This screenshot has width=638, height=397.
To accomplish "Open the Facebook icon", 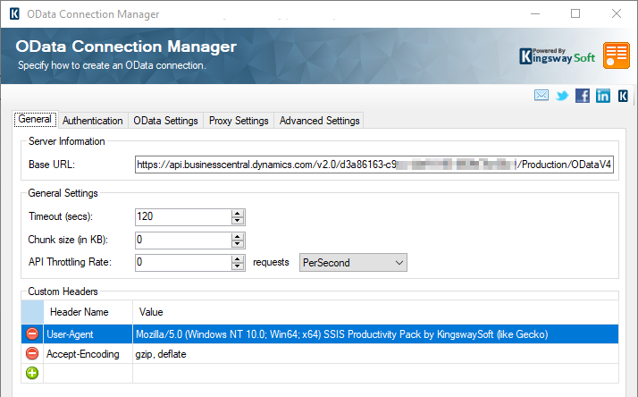I will click(x=583, y=96).
